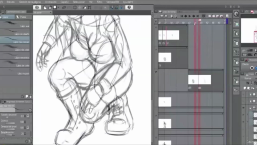This screenshot has width=257, height=145.
Task: Select Lápiz mecánico brush
Action: coord(15,56)
